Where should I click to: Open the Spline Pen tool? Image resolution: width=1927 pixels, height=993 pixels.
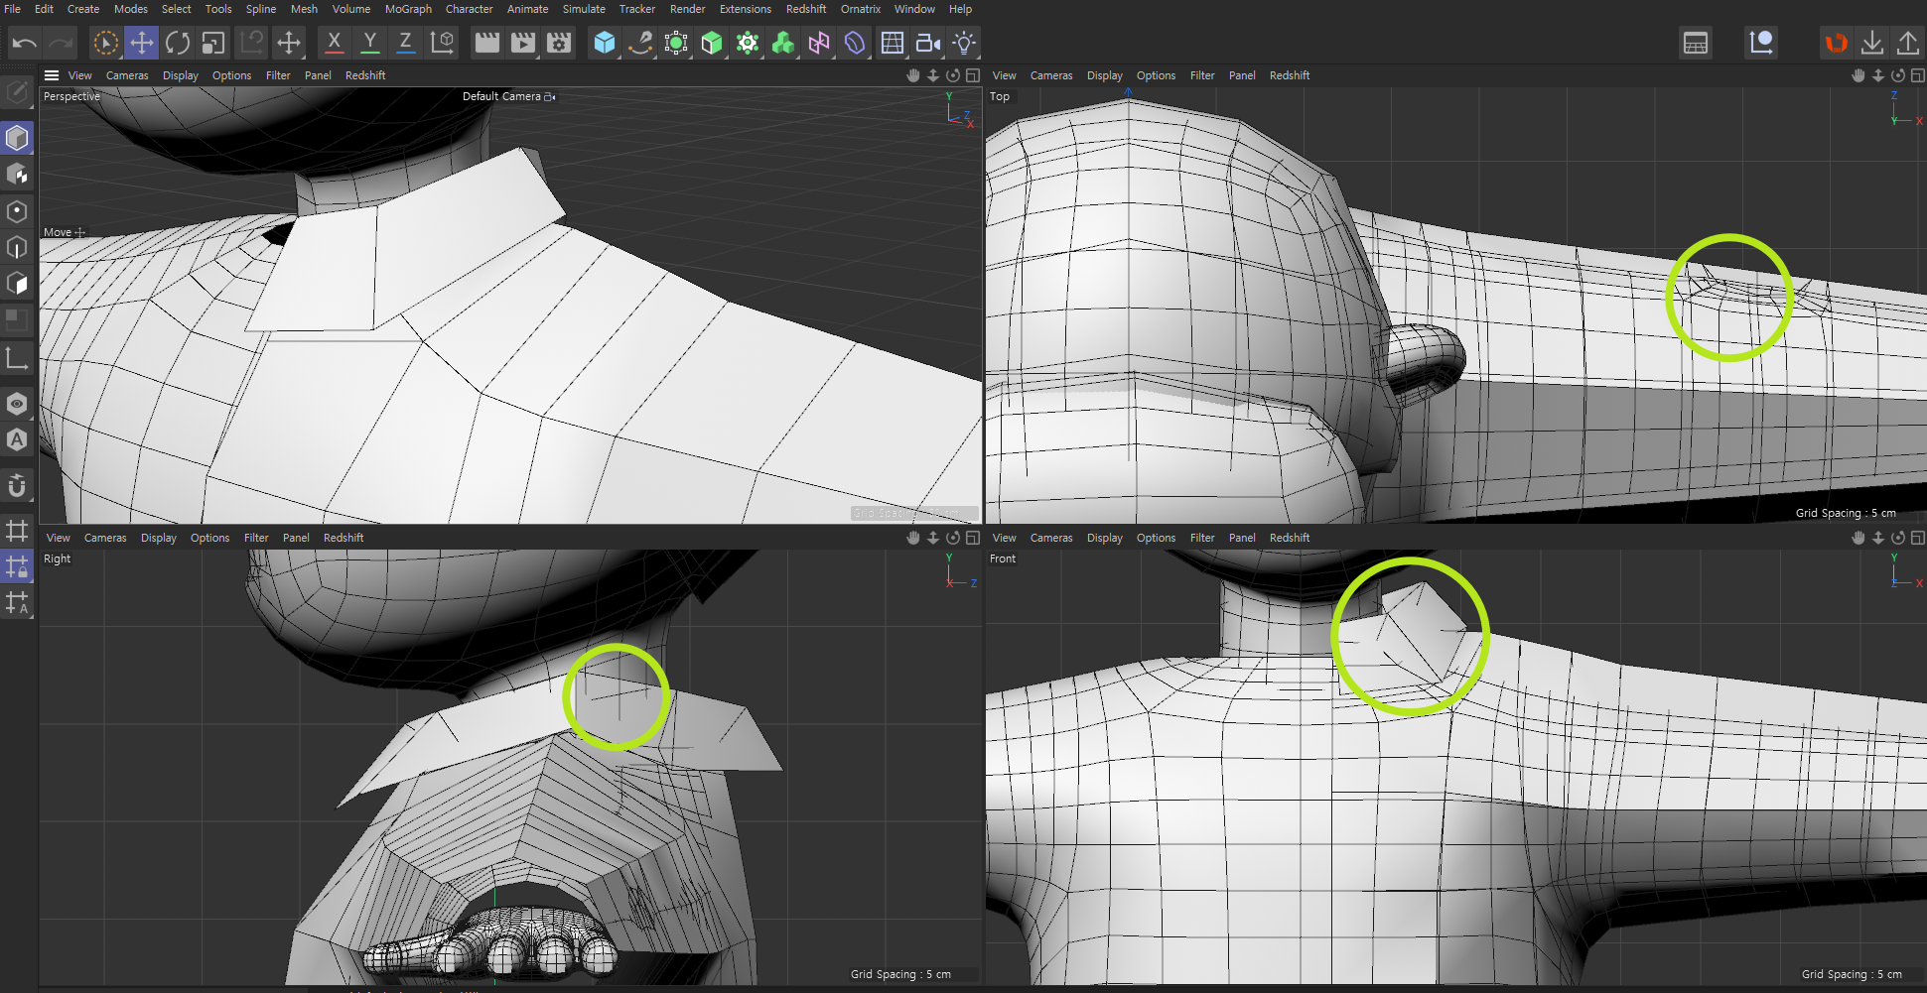[640, 43]
